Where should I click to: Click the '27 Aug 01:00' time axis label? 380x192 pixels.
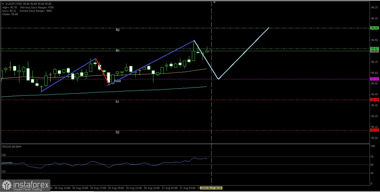tap(170, 188)
